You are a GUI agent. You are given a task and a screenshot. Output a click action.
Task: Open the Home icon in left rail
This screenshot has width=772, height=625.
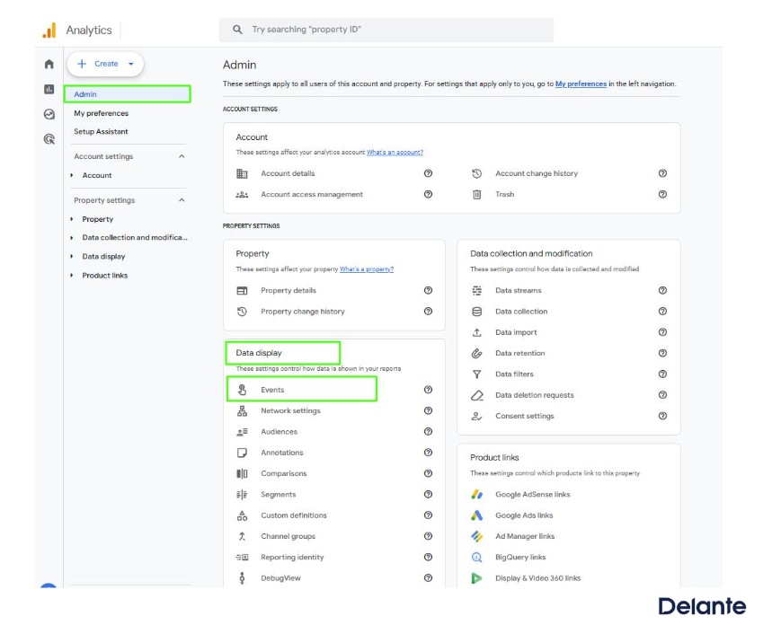coord(49,64)
